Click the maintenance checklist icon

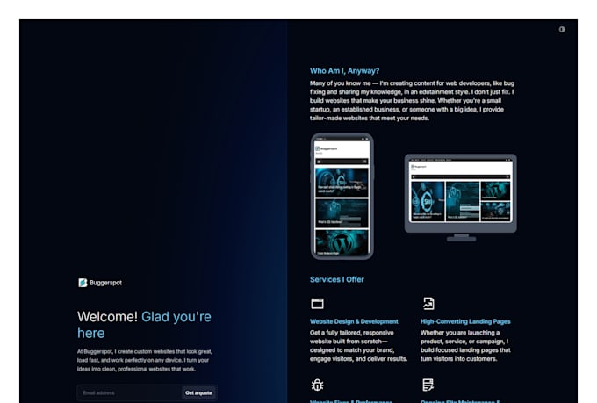coord(428,385)
